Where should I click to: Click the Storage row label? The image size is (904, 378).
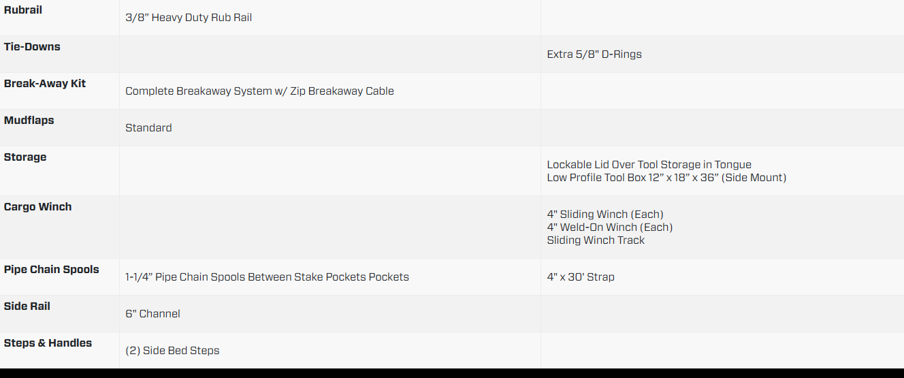[x=25, y=157]
